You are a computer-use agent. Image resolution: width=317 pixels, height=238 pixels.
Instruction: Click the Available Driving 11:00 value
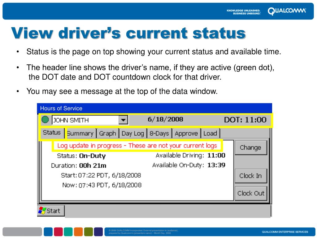pyautogui.click(x=216, y=156)
